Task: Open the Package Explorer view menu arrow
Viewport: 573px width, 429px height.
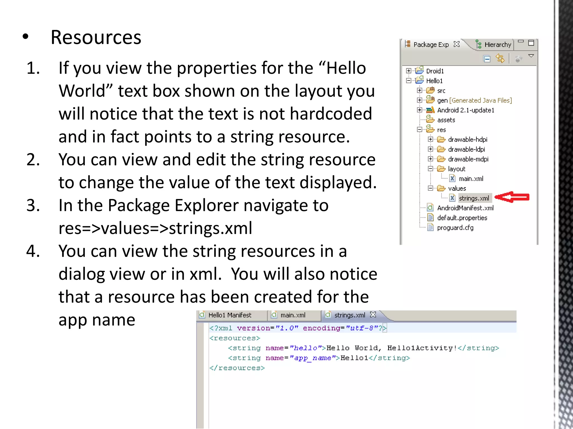Action: coord(531,56)
